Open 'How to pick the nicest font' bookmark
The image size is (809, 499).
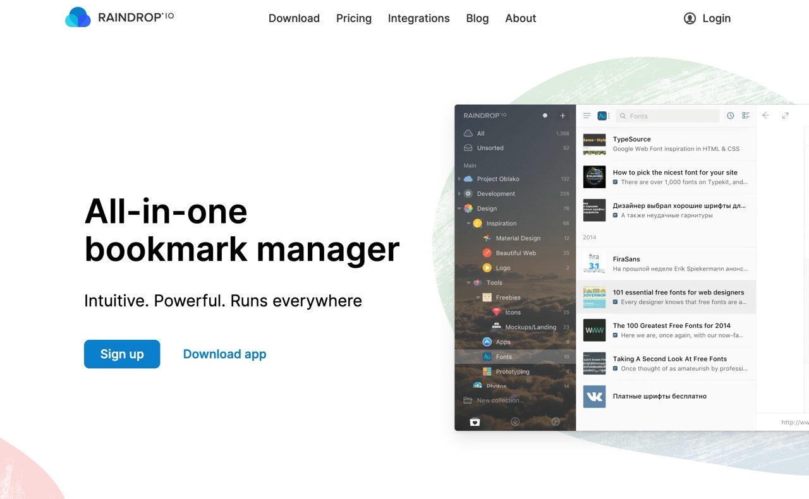(x=666, y=177)
